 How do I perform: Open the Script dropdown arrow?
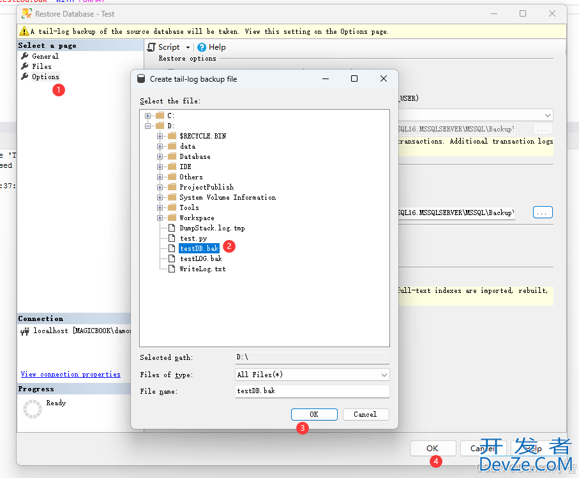click(188, 48)
